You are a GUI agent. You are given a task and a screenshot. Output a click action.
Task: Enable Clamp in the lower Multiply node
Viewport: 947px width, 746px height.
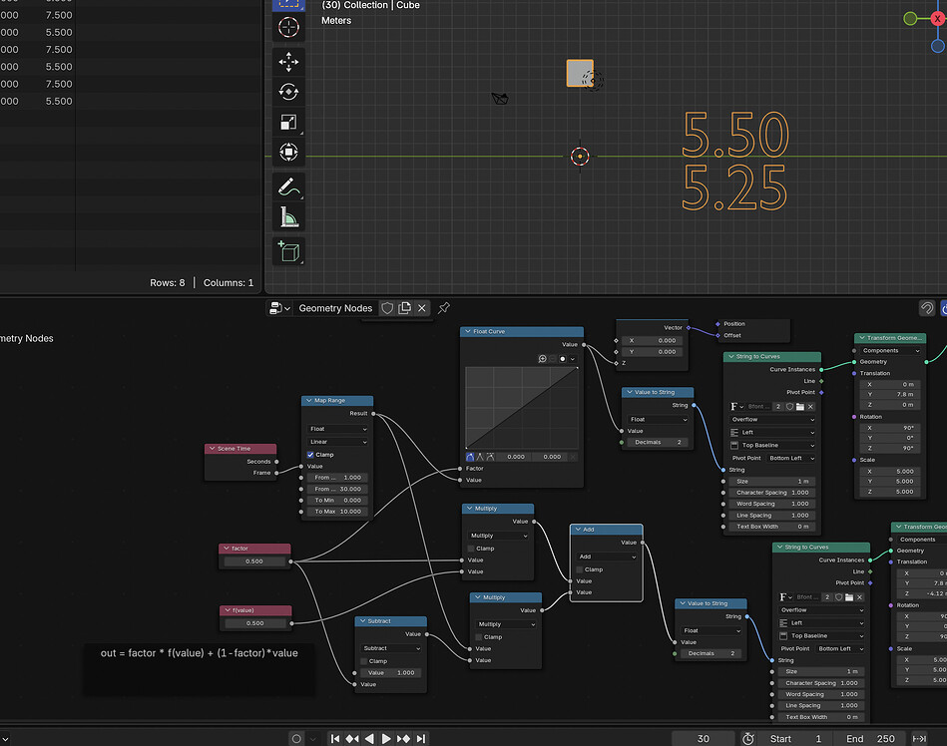click(479, 637)
